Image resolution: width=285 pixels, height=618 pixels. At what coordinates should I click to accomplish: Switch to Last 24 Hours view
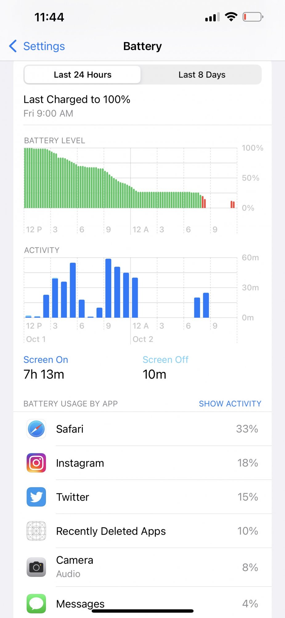point(83,74)
